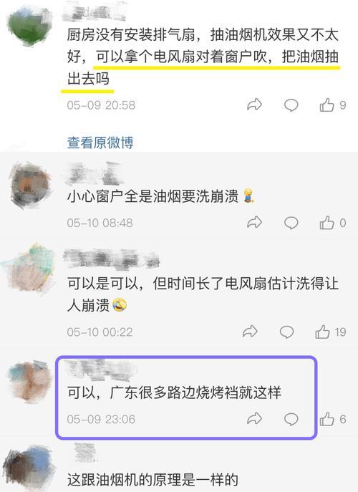The width and height of the screenshot is (358, 492).
Task: Open the 查看原微博 link
Action: (x=100, y=143)
